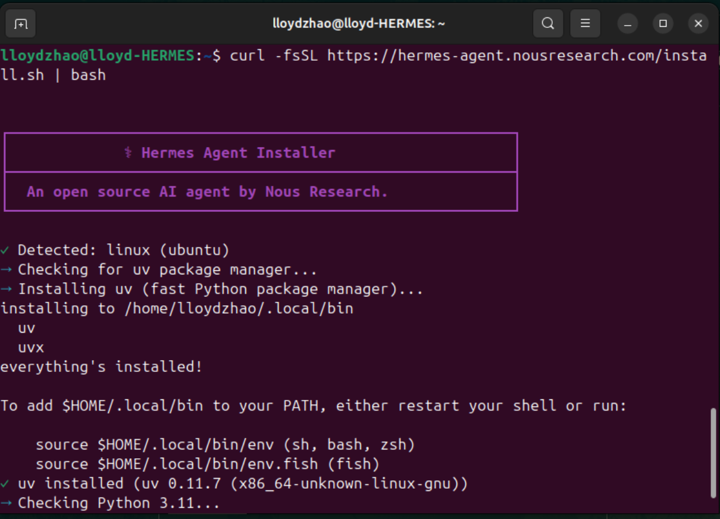
Task: Click the 'Hermes Agent Installer' banner heading
Action: click(238, 153)
